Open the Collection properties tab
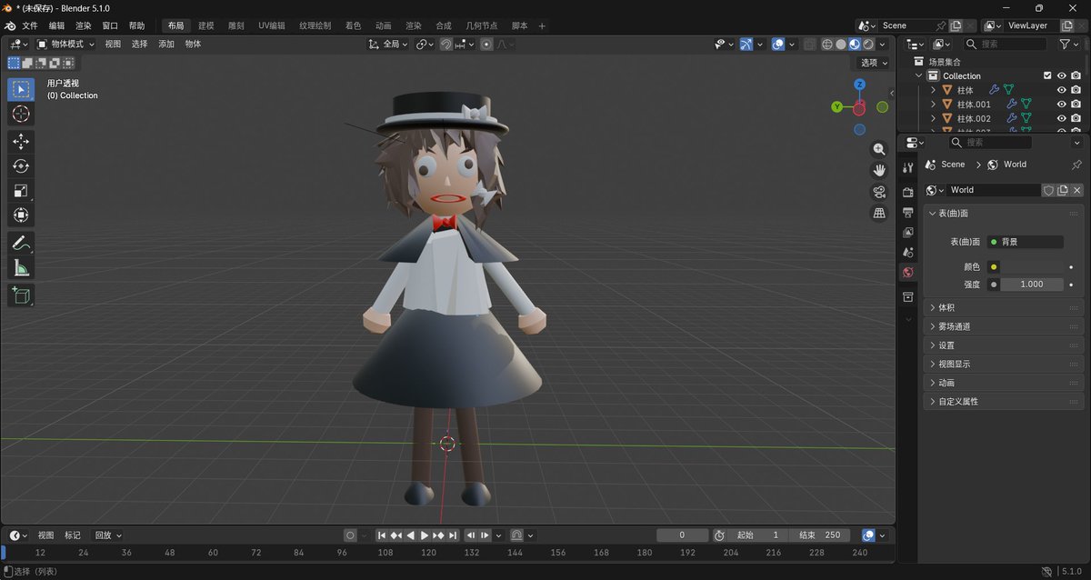This screenshot has height=580, width=1091. pyautogui.click(x=908, y=297)
